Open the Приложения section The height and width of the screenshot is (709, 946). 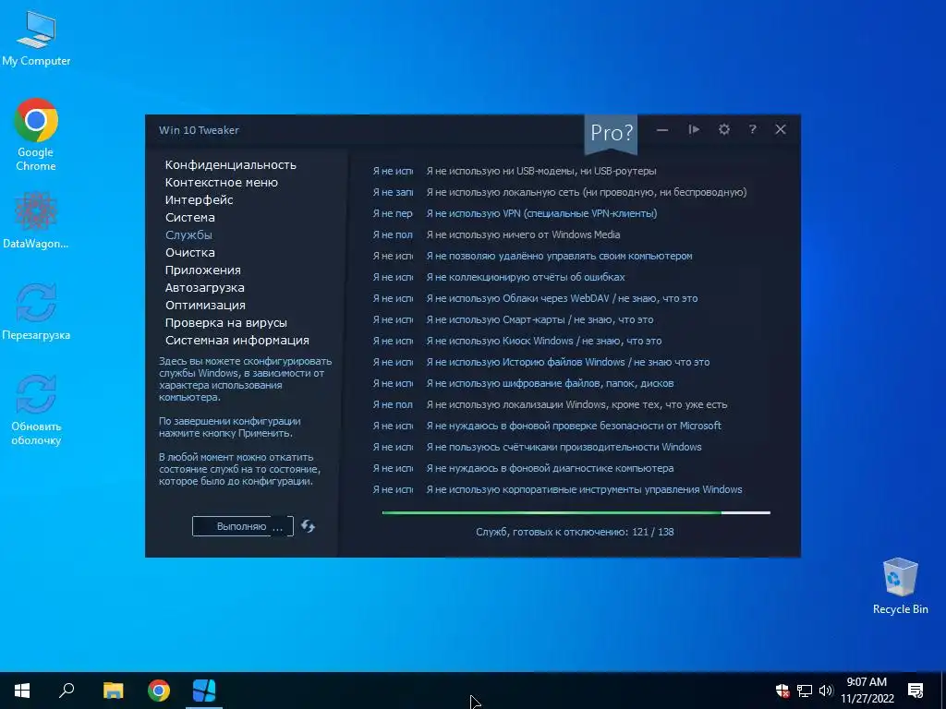(x=202, y=270)
